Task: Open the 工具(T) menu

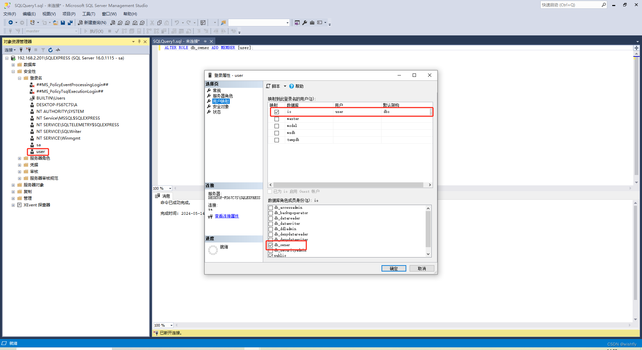Action: [x=88, y=14]
